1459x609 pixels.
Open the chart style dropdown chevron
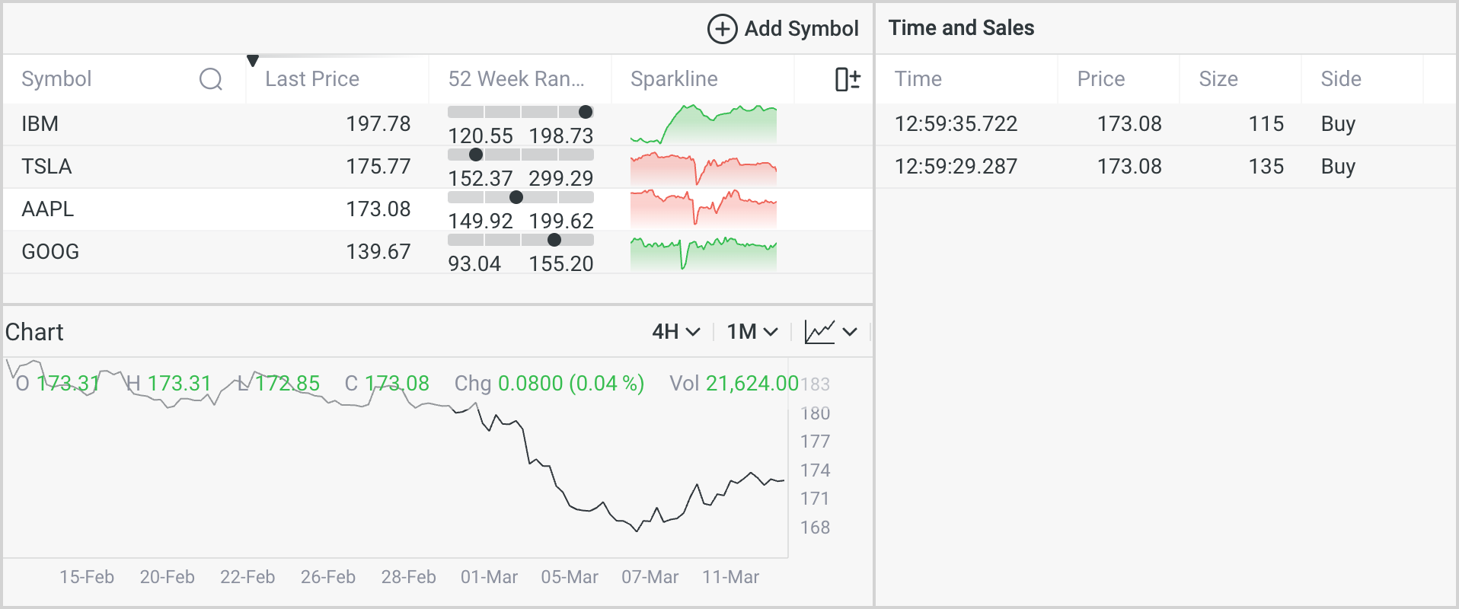[850, 332]
